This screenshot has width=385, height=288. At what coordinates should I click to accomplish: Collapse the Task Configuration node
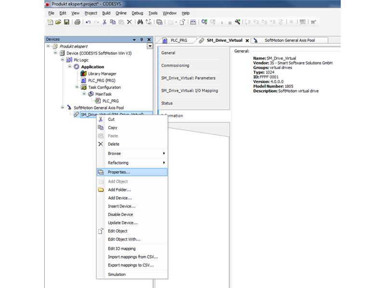pyautogui.click(x=77, y=87)
